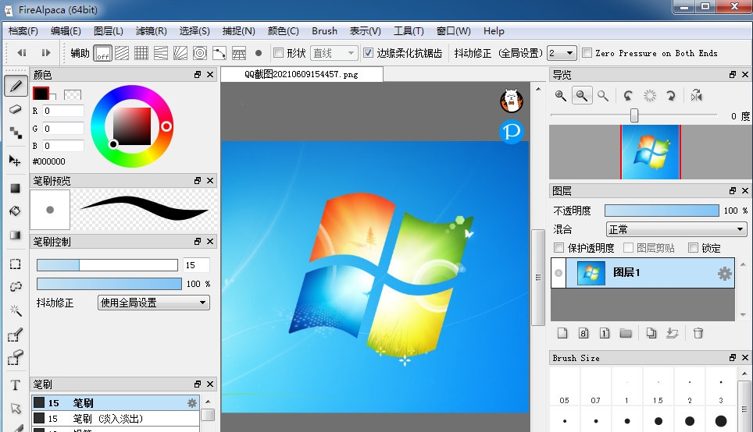This screenshot has height=432, width=753.
Task: Open the 混合 blend mode dropdown
Action: tap(676, 229)
